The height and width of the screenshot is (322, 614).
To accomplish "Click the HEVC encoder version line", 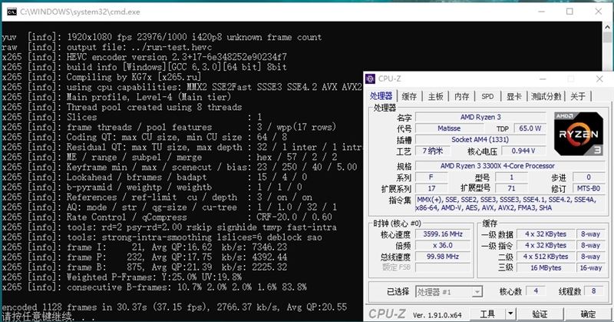I will pos(144,57).
